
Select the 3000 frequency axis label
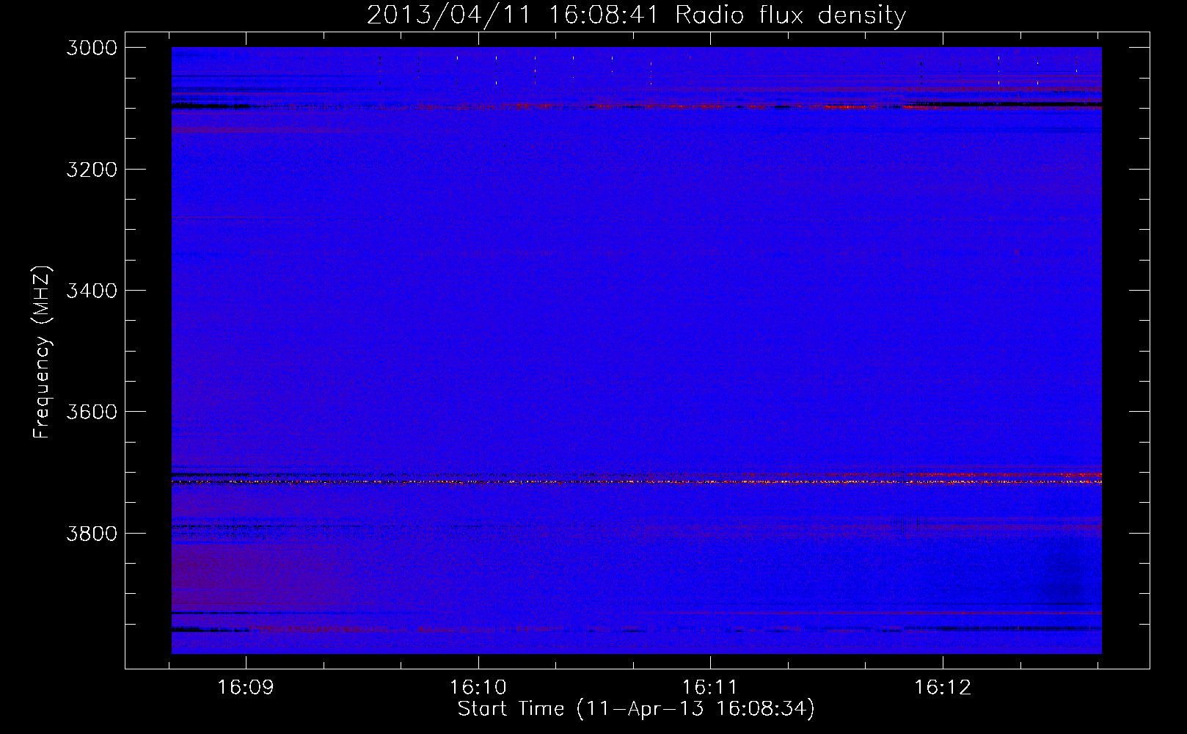pyautogui.click(x=92, y=48)
